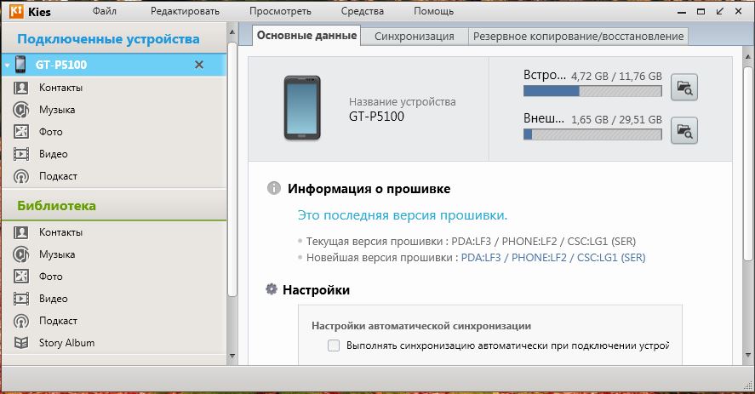Switch to Резервное копирование/восстановление tab

(578, 36)
